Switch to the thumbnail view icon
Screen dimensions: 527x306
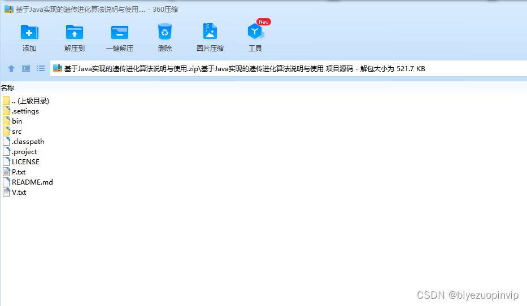[x=26, y=68]
